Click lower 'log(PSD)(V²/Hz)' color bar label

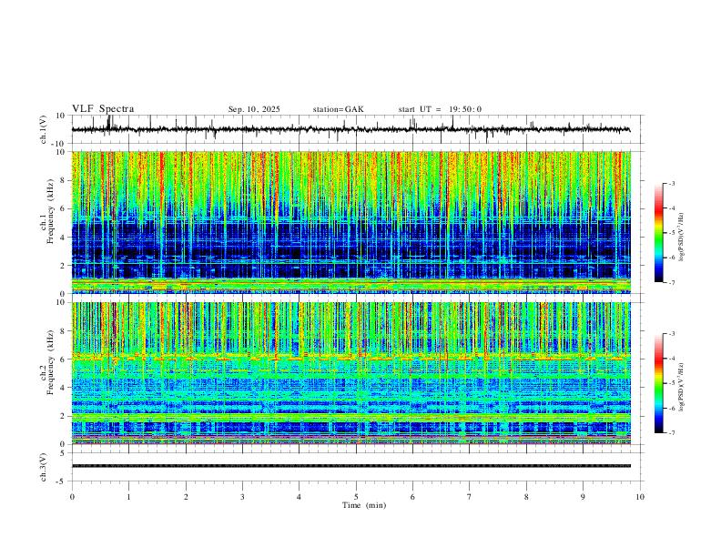pyautogui.click(x=682, y=388)
